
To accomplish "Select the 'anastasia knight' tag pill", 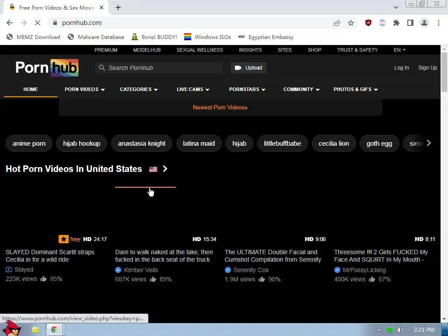I will click(x=142, y=143).
